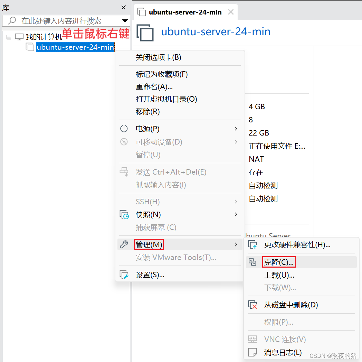The height and width of the screenshot is (362, 362).
Task: Click the settings icon beside 设置(S)
Action: point(124,275)
